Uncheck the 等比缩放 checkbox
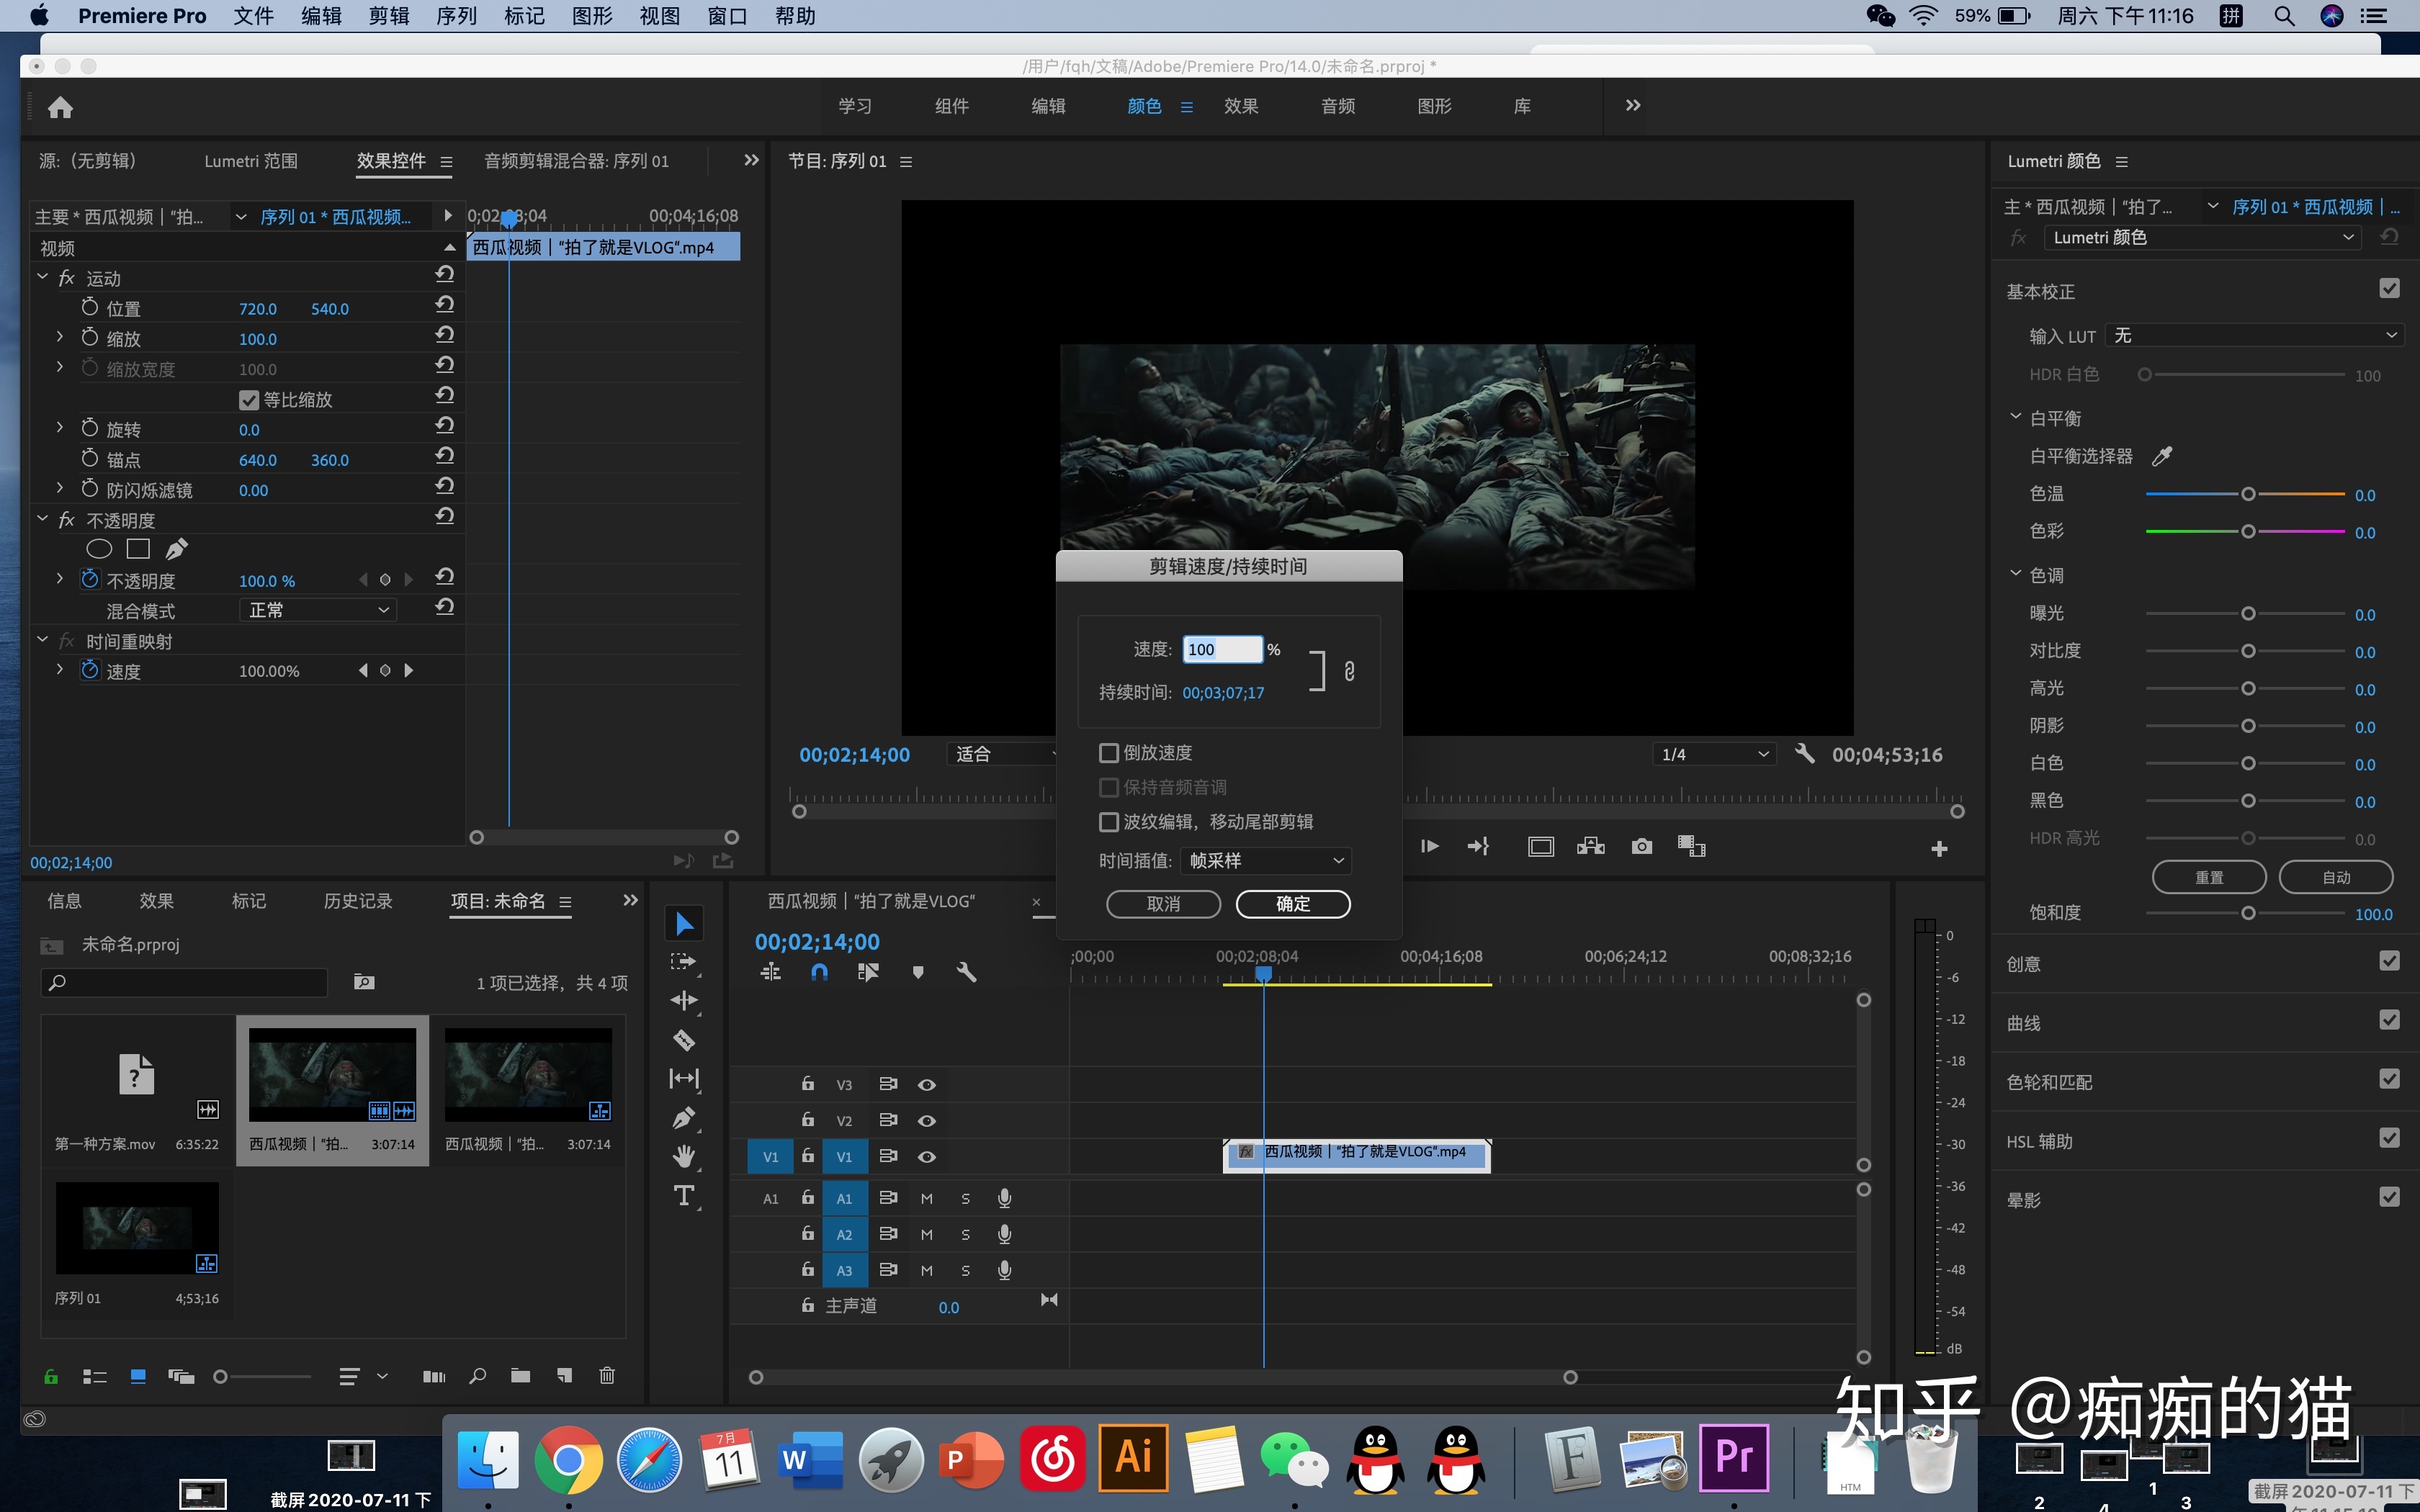The height and width of the screenshot is (1512, 2420). (249, 400)
